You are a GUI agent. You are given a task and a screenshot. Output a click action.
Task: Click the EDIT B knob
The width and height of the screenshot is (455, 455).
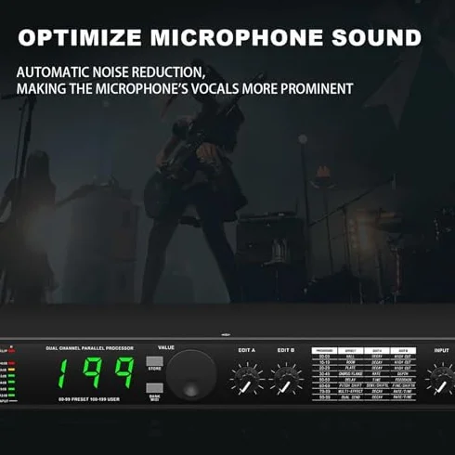coord(286,379)
